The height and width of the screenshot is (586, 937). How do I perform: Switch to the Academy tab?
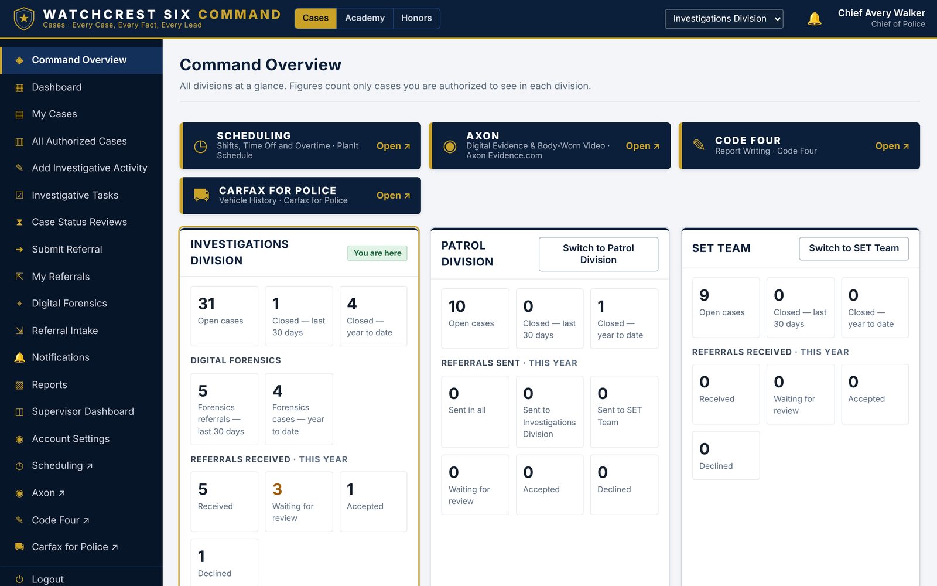tap(365, 18)
